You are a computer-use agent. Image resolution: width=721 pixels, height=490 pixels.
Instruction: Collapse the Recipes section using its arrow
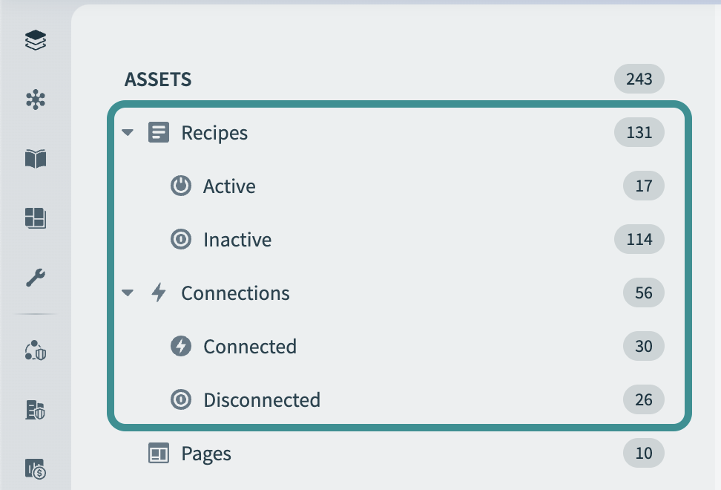click(x=127, y=132)
